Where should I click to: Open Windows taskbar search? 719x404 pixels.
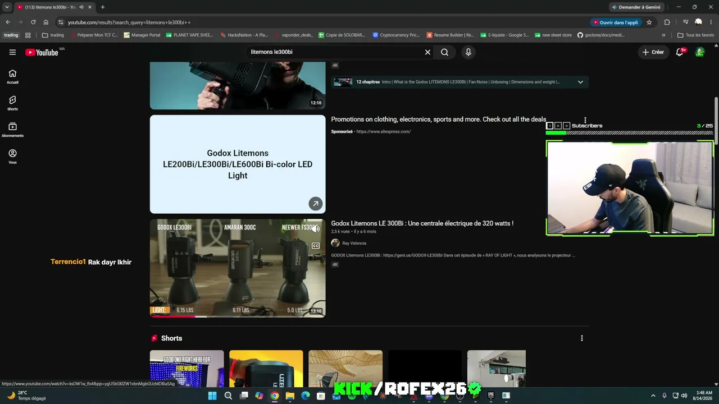(x=228, y=396)
